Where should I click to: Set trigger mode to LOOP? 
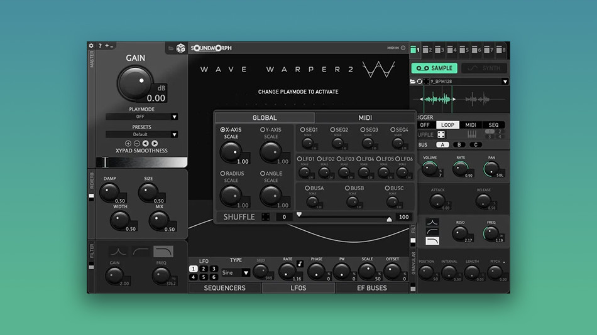447,125
